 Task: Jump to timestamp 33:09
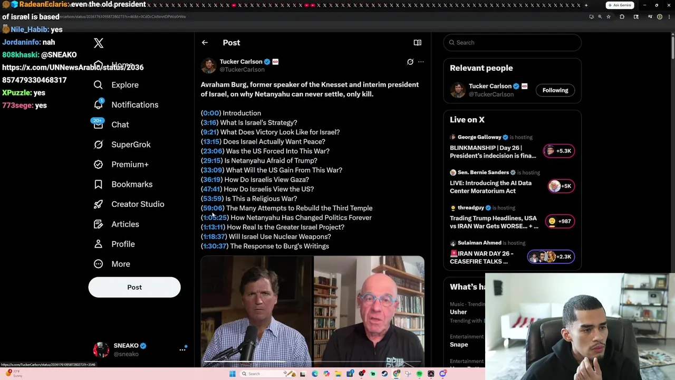point(213,170)
